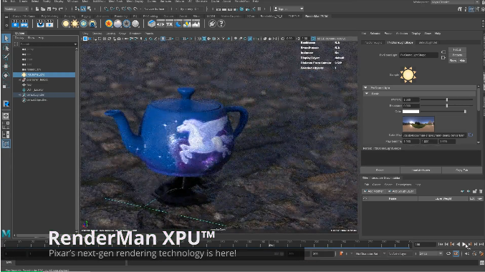Viewport: 485px width, 272px height.
Task: Click the white Color swatch
Action: [410, 112]
